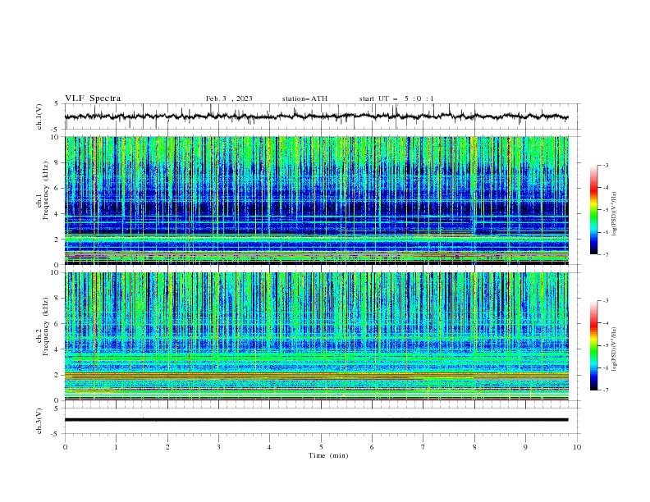
Task: Select the "Feb. 3 , 2023" date text
Action: point(229,98)
